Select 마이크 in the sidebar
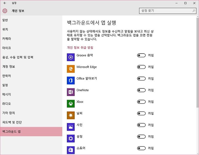Screen dimensions: 199x155 point(31,48)
